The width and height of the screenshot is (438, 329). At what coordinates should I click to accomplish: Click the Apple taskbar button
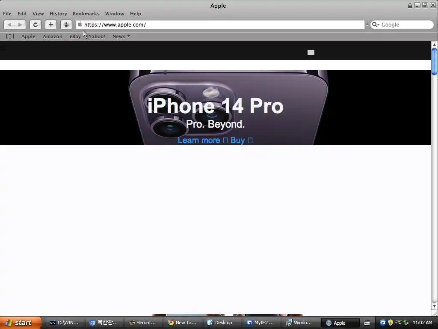340,323
